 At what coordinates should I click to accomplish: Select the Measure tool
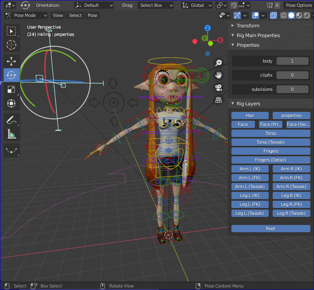point(11,134)
